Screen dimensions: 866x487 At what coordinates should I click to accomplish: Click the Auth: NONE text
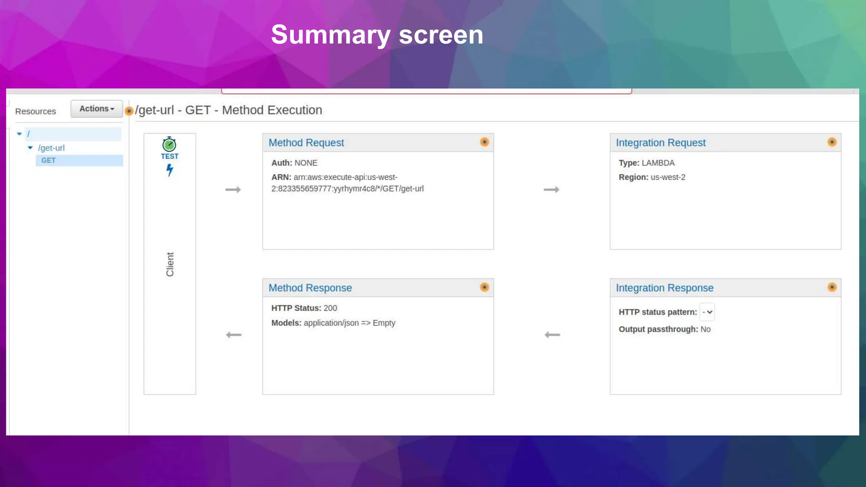(294, 163)
